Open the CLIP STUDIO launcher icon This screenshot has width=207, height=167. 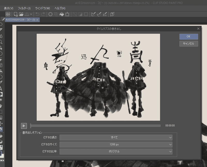[8, 14]
